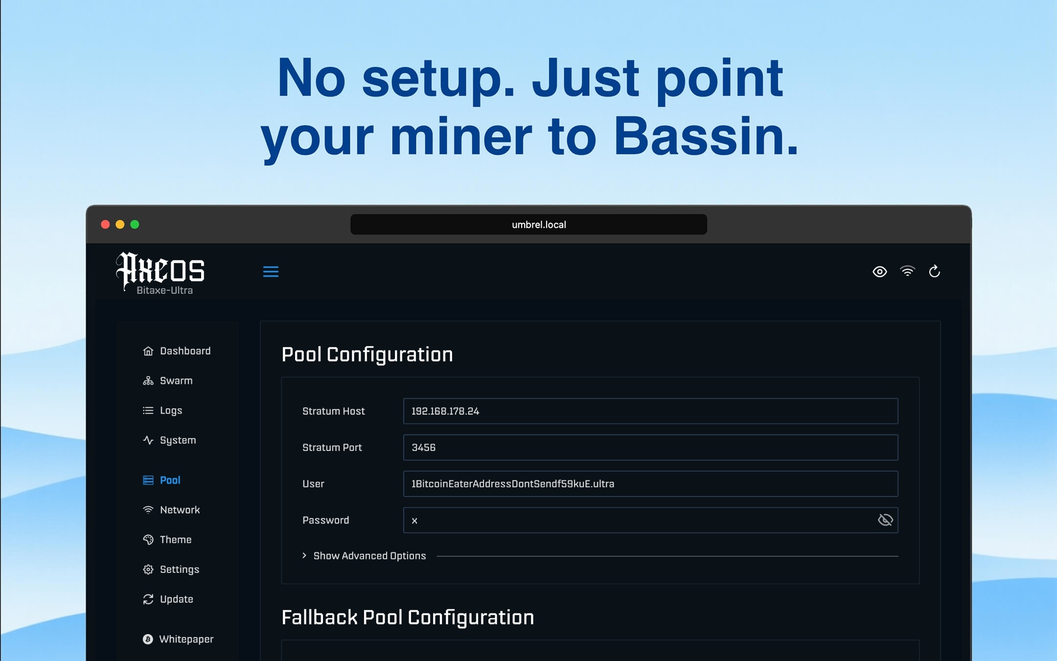Select the Swarm icon in the sidebar
The width and height of the screenshot is (1057, 661).
[148, 380]
